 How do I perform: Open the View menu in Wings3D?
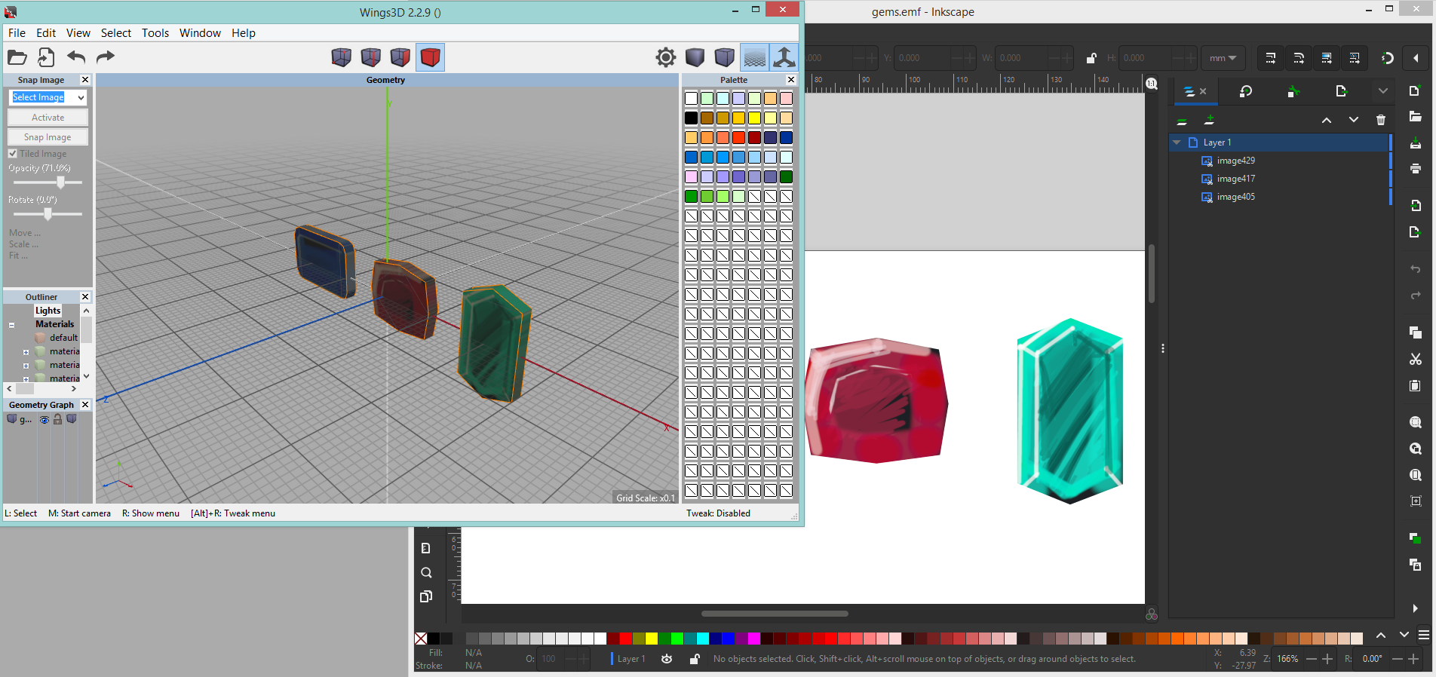(x=78, y=33)
